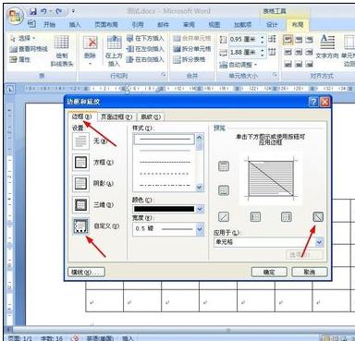This screenshot has height=341, width=355.
Task: Open the 应用于 dropdown showing 单元格
Action: pyautogui.click(x=268, y=242)
